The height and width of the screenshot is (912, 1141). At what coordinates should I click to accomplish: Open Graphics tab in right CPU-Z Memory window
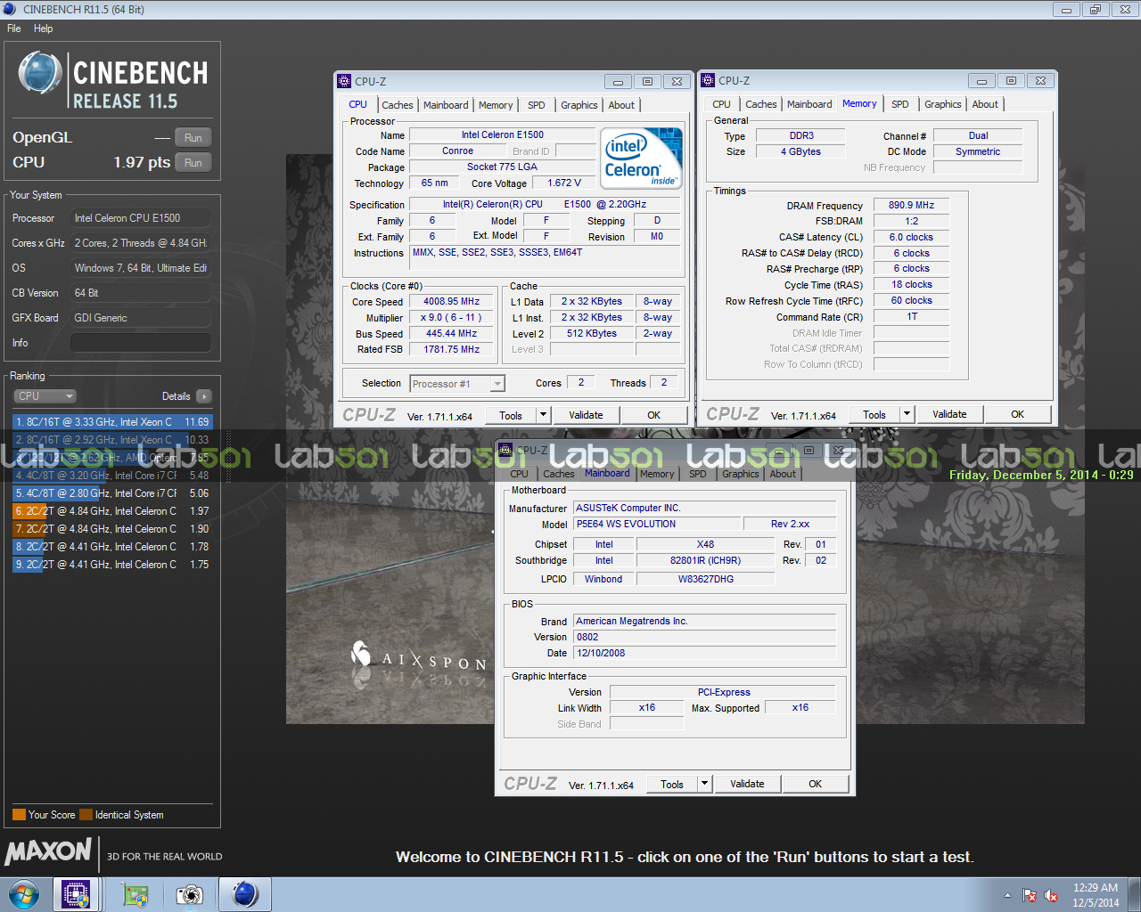(943, 104)
